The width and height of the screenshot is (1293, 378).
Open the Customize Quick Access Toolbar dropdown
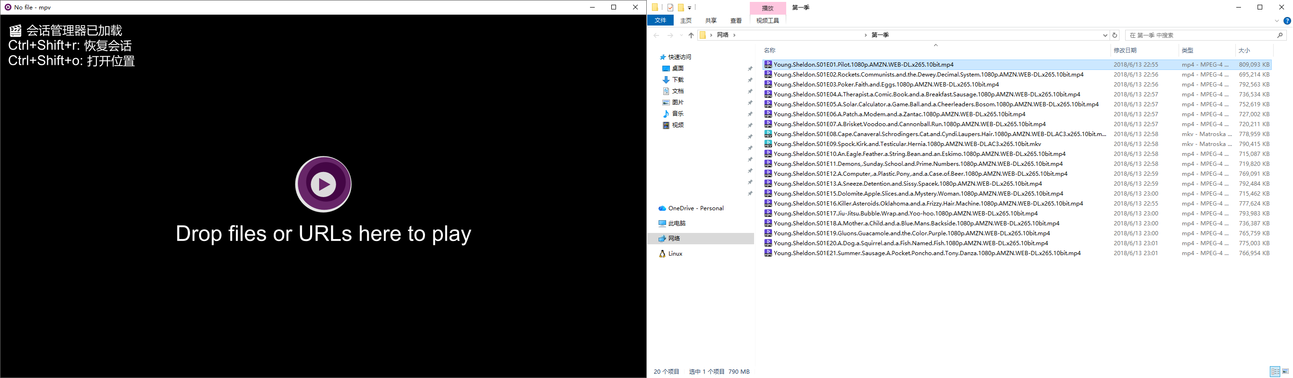tap(690, 8)
